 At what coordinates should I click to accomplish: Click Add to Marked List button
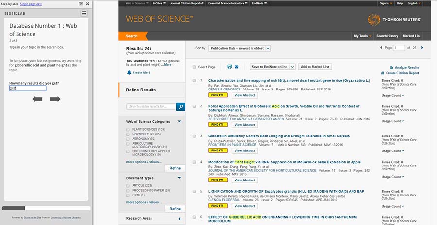(315, 67)
